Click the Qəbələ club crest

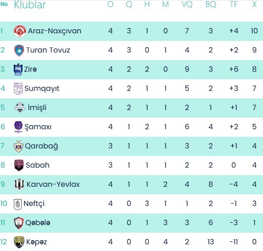(x=19, y=223)
